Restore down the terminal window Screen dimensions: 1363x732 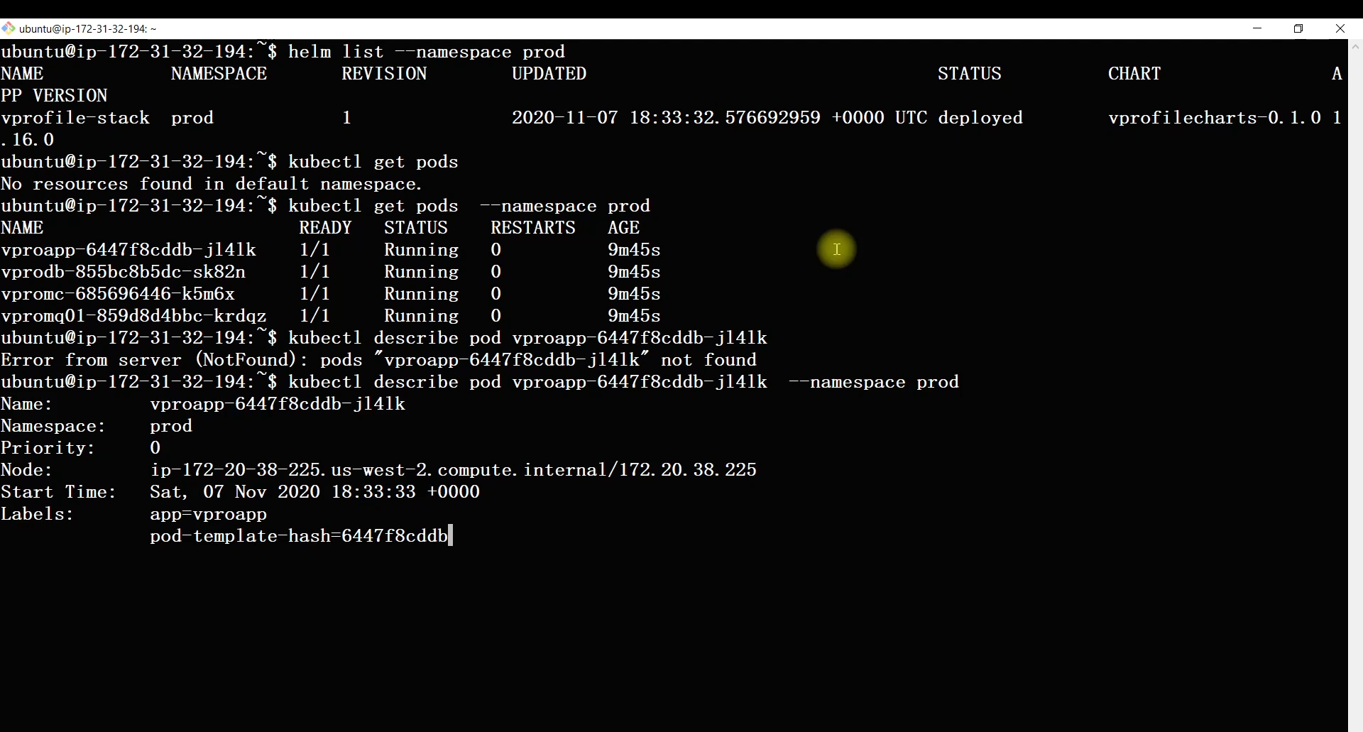pos(1298,28)
